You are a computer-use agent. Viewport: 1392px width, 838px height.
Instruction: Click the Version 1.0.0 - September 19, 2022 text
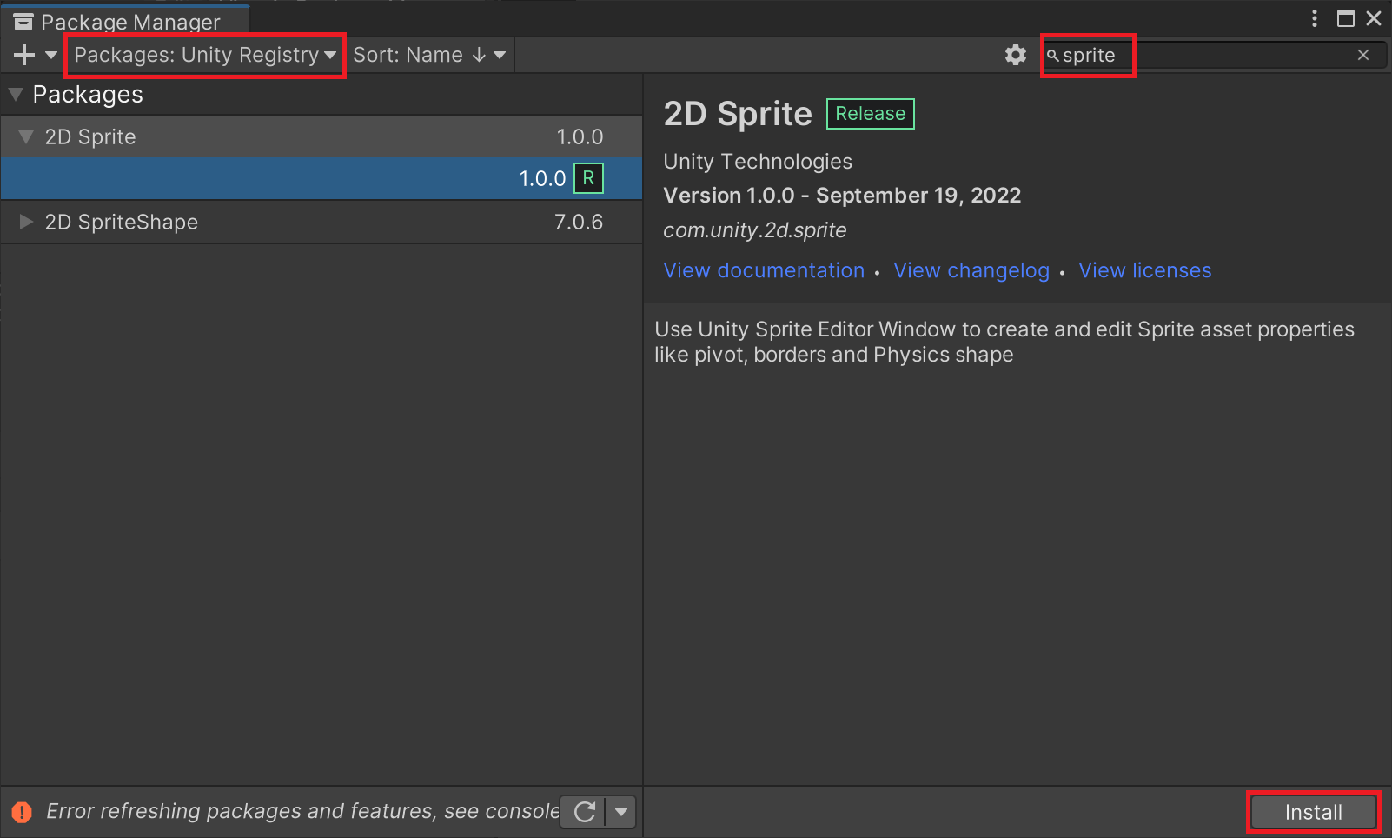coord(842,196)
